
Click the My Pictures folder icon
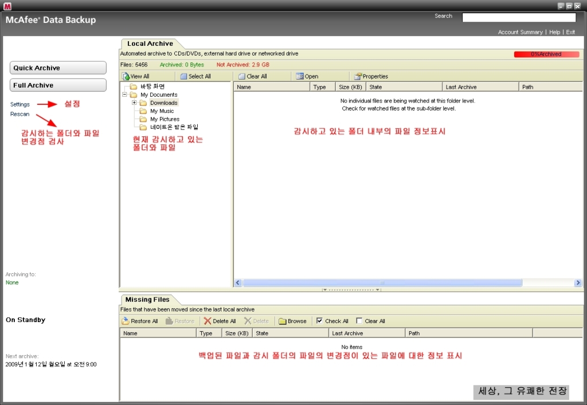(143, 119)
